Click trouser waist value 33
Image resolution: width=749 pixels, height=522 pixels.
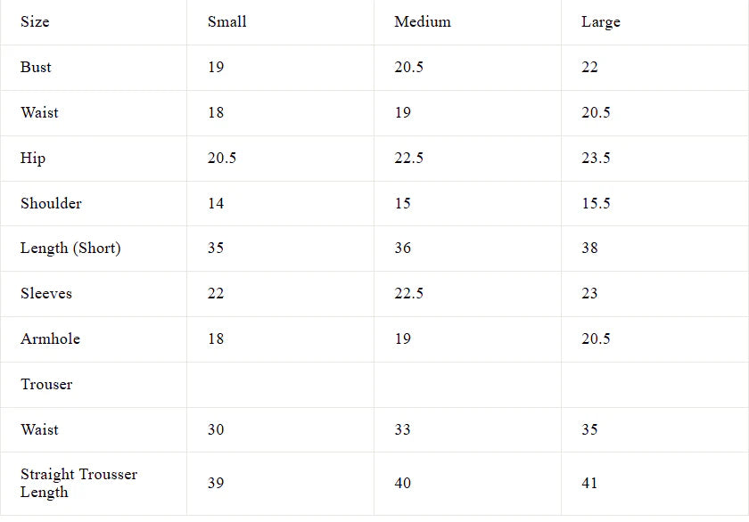pos(402,430)
